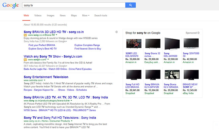Click Sony KDL-24W600 product thumbnail
This screenshot has height=130, width=219.
click(x=172, y=44)
